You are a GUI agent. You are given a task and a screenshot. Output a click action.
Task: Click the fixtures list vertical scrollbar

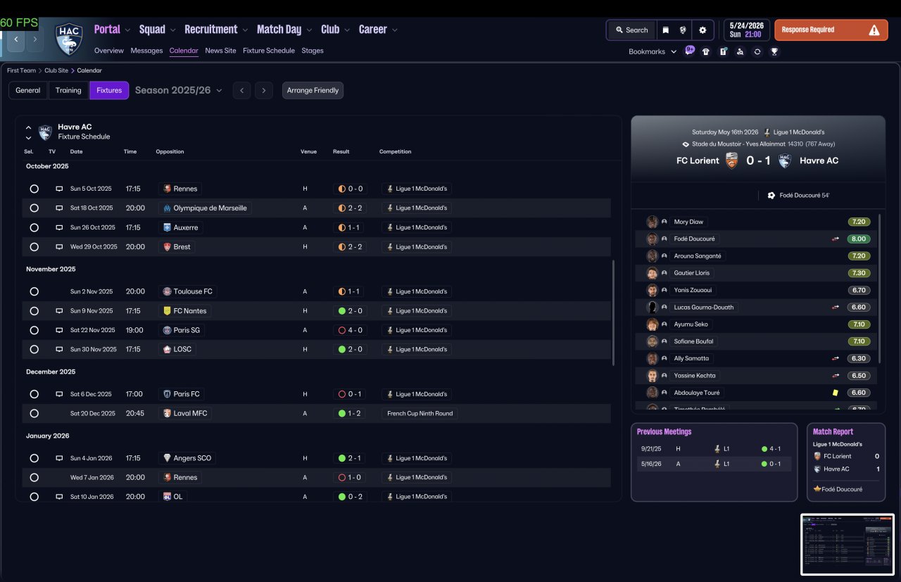614,312
